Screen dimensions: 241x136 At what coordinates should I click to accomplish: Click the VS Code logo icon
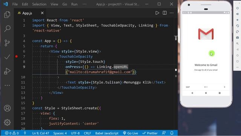[x=6, y=4]
